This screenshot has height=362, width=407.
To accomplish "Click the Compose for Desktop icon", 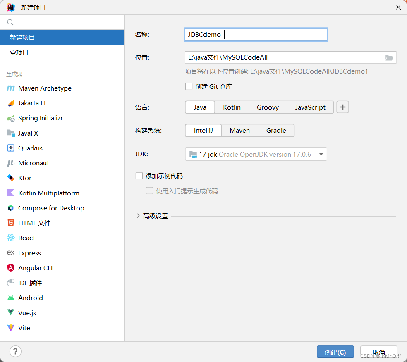I will (11, 208).
